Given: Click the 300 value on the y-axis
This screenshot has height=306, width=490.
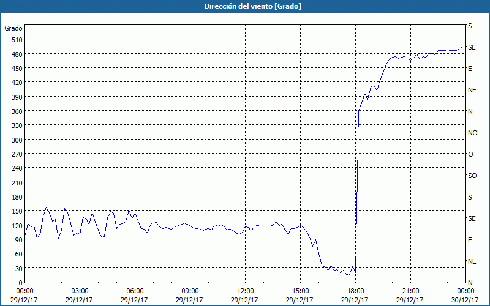Looking at the screenshot, I should (x=17, y=140).
